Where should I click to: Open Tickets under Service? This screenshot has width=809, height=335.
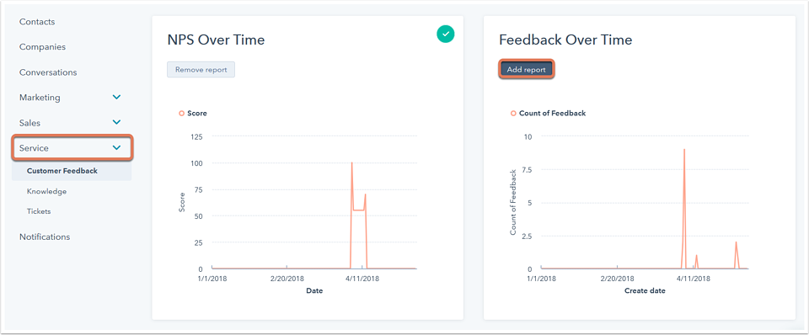tap(39, 211)
